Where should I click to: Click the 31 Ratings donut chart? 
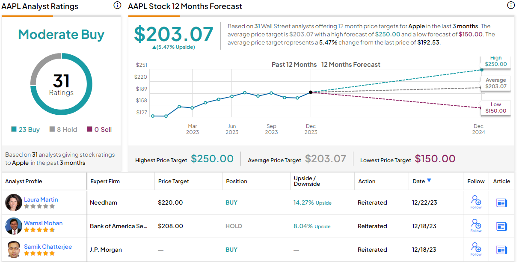coord(61,84)
